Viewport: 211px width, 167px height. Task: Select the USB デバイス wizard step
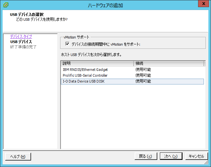click(21, 42)
